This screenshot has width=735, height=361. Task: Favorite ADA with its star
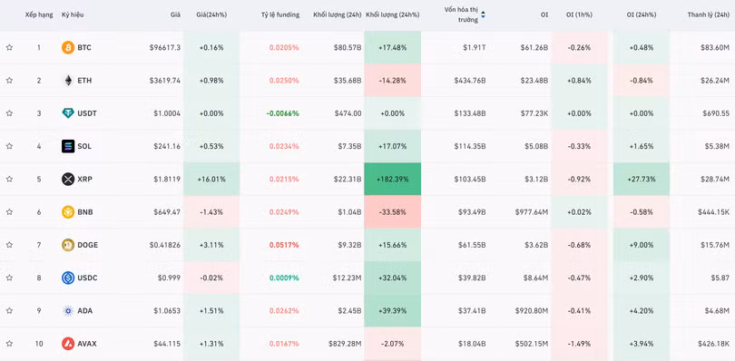[x=9, y=310]
